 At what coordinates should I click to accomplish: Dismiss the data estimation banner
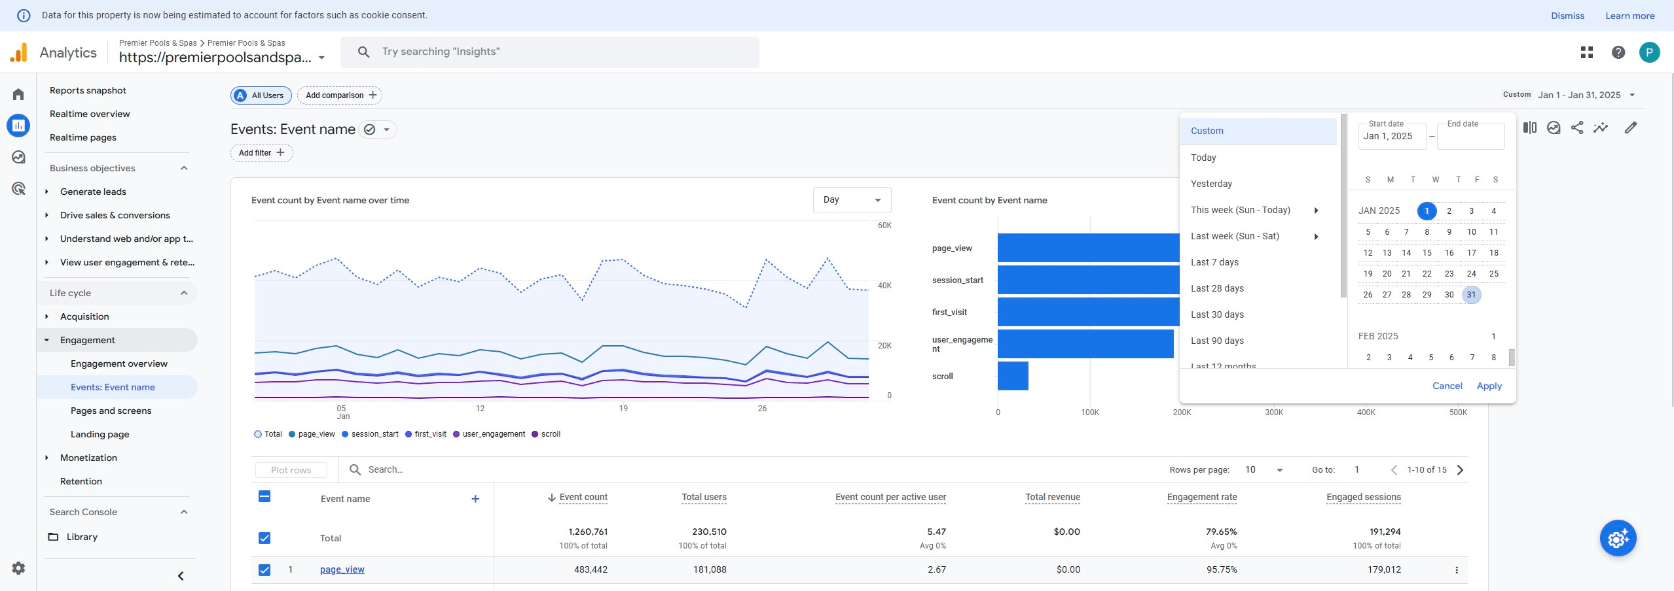coord(1567,16)
